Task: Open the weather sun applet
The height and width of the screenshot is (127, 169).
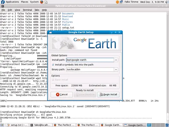Action: pyautogui.click(x=117, y=2)
